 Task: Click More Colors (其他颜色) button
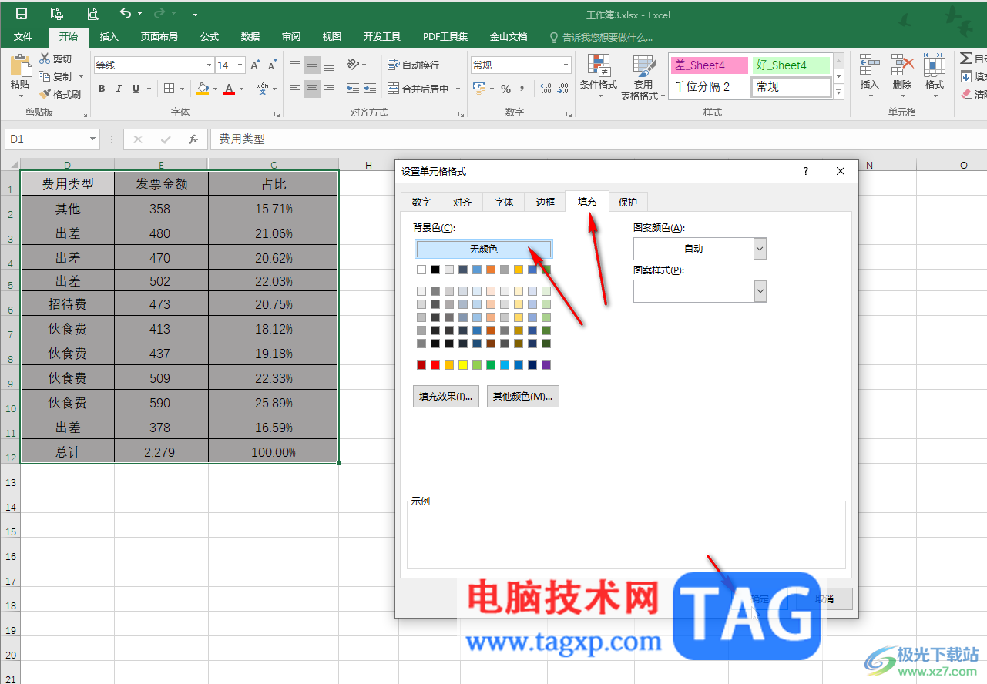(x=523, y=396)
